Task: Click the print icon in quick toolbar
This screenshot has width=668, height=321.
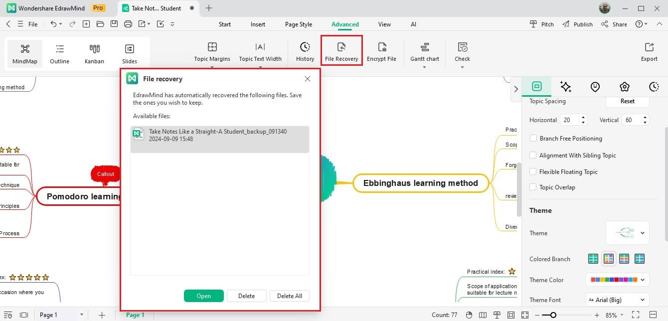Action: (x=128, y=24)
